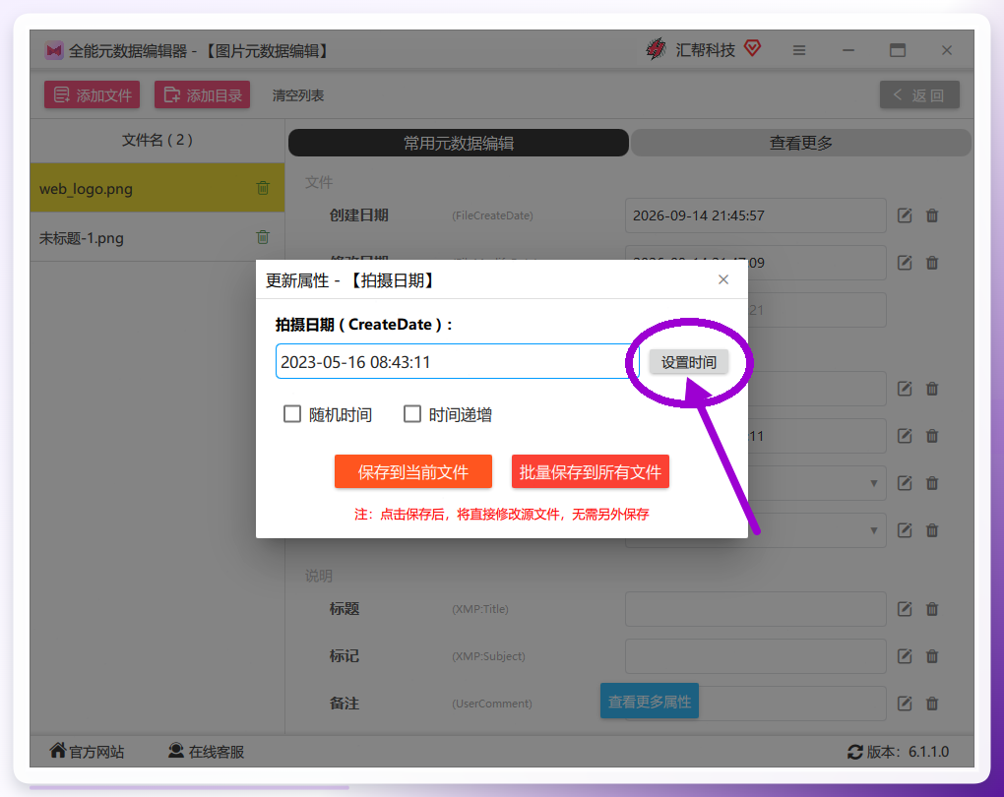Delete web_logo.png from the file list
Screen dimensions: 1004x797
[263, 188]
